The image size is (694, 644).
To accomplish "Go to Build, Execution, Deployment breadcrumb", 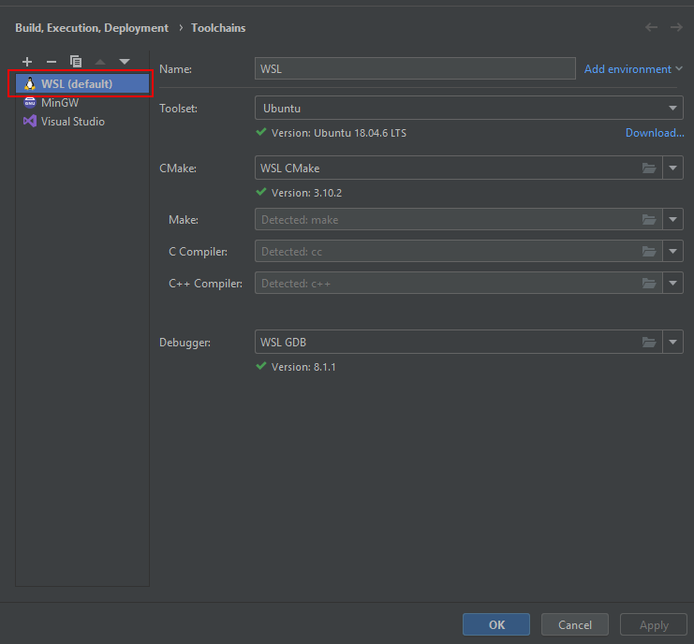I will [x=92, y=28].
